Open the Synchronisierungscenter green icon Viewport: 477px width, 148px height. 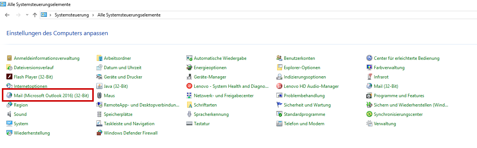tap(369, 114)
